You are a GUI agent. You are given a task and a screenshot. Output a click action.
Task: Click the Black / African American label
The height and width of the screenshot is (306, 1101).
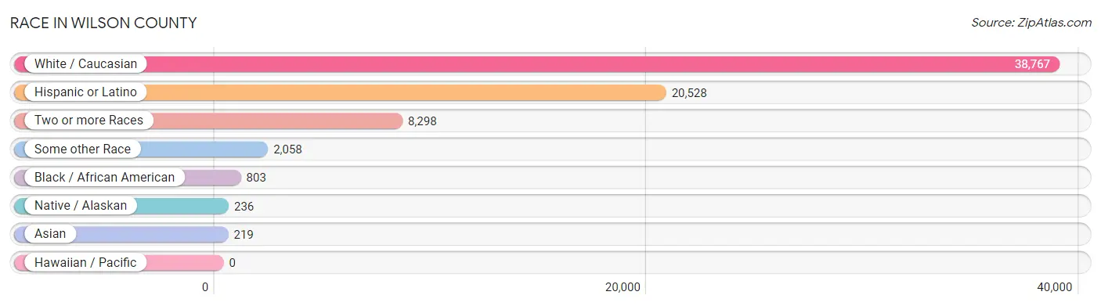[104, 178]
